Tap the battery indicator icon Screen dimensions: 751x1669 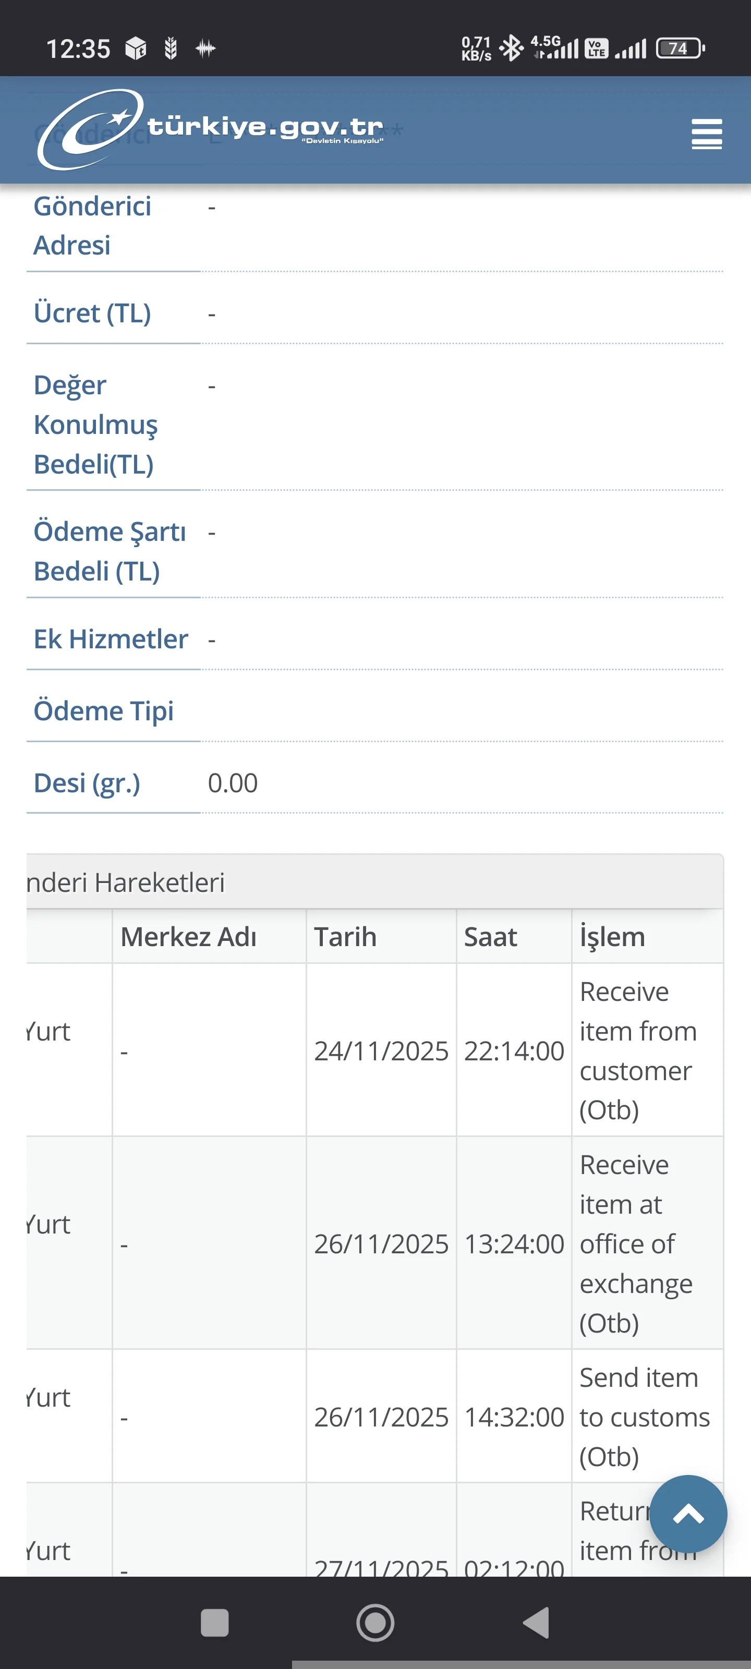[x=680, y=49]
